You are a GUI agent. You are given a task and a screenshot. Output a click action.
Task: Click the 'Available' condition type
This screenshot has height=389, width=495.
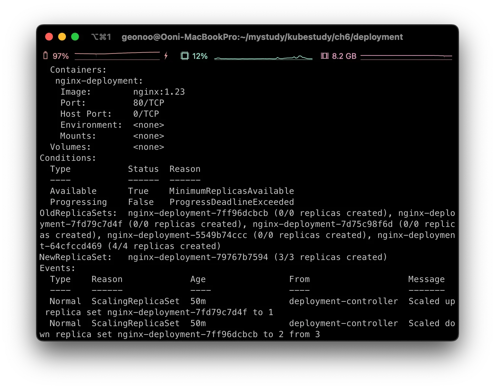pyautogui.click(x=73, y=191)
